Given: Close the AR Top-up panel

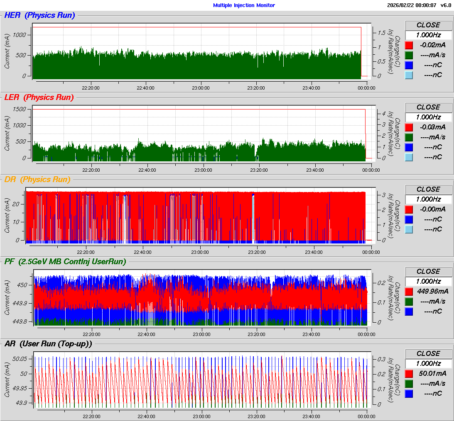Looking at the screenshot, I should pos(428,353).
